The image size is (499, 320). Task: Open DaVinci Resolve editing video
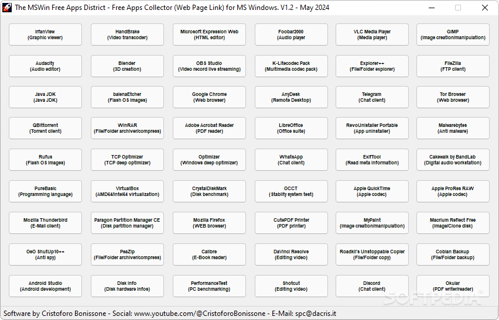[x=291, y=254]
